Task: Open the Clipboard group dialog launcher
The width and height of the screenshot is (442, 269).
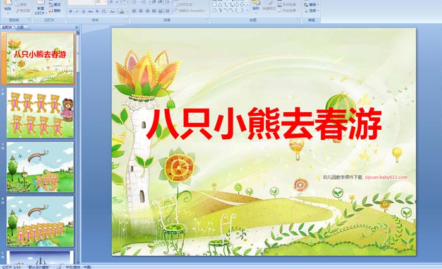Action: click(30, 20)
